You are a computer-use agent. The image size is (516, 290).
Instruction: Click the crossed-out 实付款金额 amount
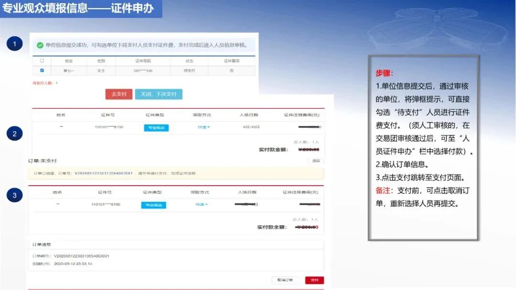tap(309, 149)
